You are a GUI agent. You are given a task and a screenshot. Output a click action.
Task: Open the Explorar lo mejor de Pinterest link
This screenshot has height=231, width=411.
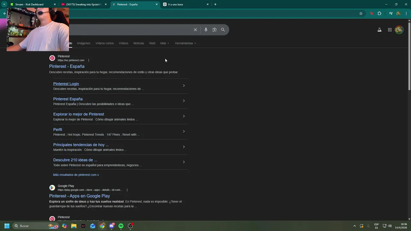click(x=79, y=114)
